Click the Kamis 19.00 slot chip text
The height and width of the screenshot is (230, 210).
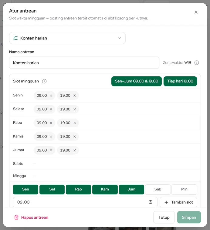pyautogui.click(x=65, y=137)
